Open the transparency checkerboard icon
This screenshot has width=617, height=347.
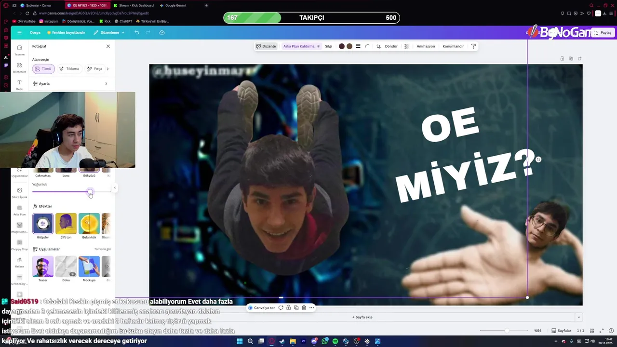[x=406, y=46]
